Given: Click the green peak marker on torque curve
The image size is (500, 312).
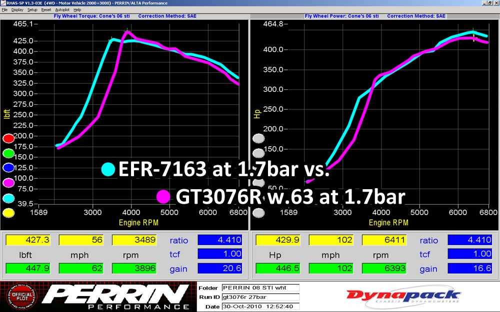Looking at the screenshot, I should tap(127, 30).
